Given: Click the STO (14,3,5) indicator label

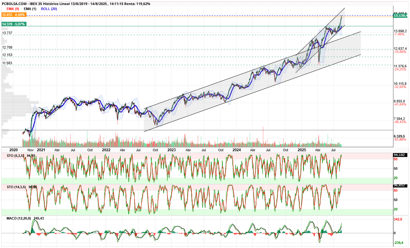Looking at the screenshot, I should point(17,187).
